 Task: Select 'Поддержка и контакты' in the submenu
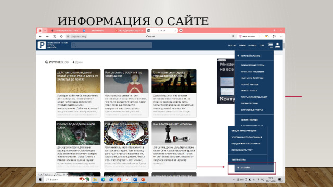coord(246,143)
